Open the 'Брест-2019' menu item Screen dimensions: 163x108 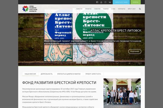click(x=131, y=9)
